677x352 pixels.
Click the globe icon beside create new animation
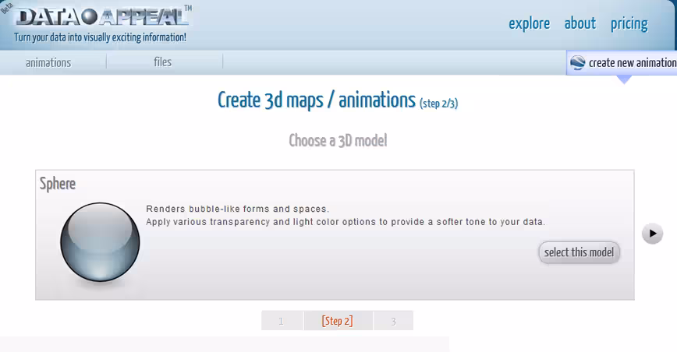(577, 63)
